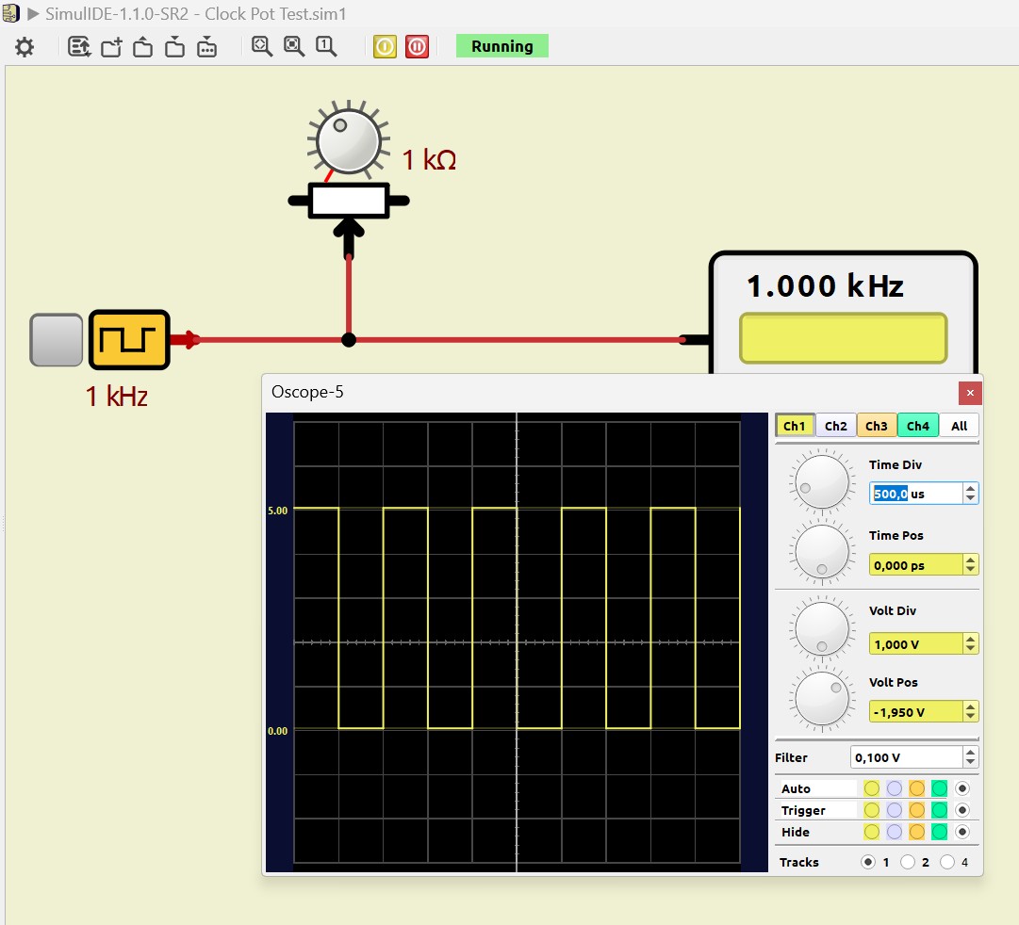Click the All channels button
The image size is (1019, 925).
pyautogui.click(x=959, y=426)
